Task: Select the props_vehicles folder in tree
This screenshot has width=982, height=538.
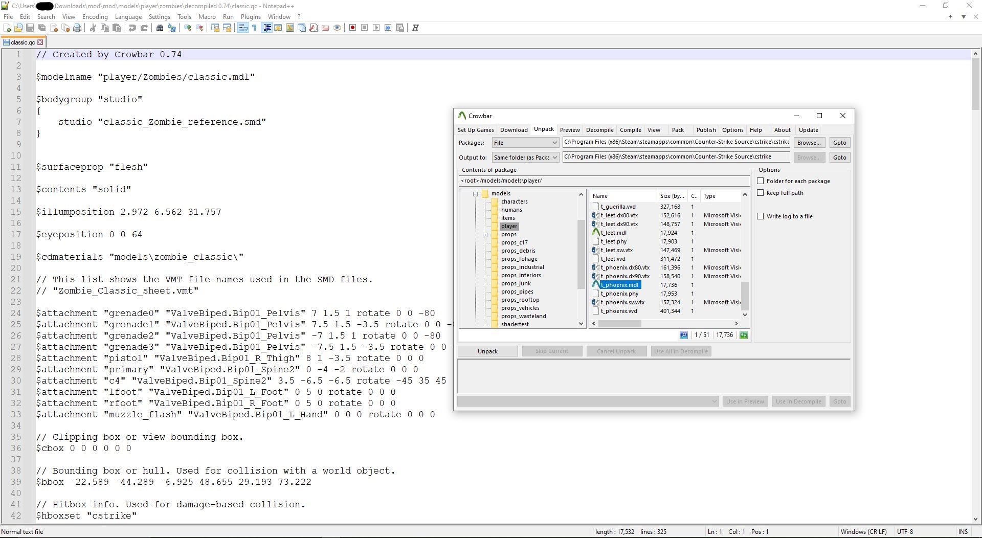Action: tap(520, 308)
